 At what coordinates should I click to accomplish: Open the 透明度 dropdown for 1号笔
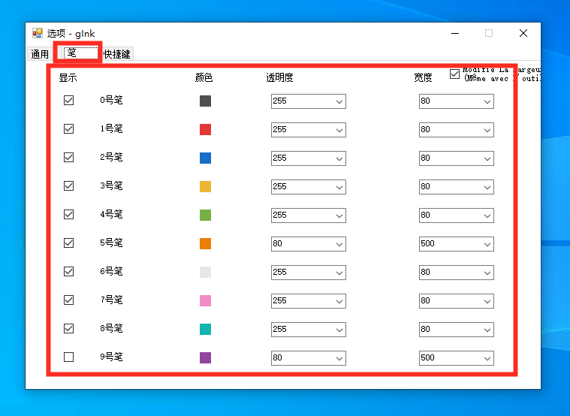click(308, 130)
